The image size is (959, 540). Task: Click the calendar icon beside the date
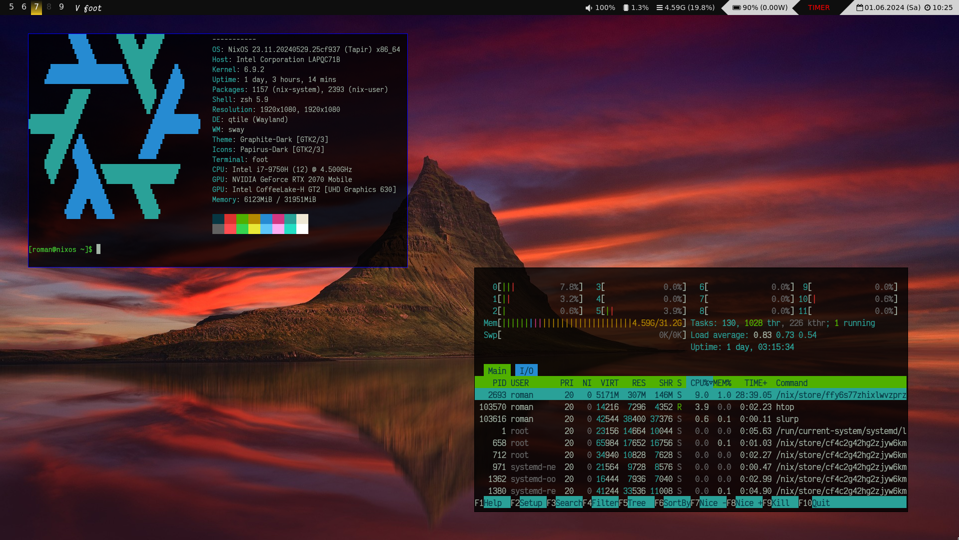tap(860, 7)
